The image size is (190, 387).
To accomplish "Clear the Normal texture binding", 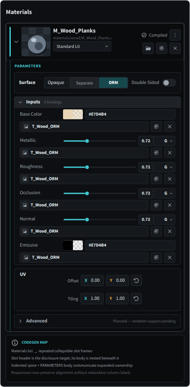I will coord(170,231).
